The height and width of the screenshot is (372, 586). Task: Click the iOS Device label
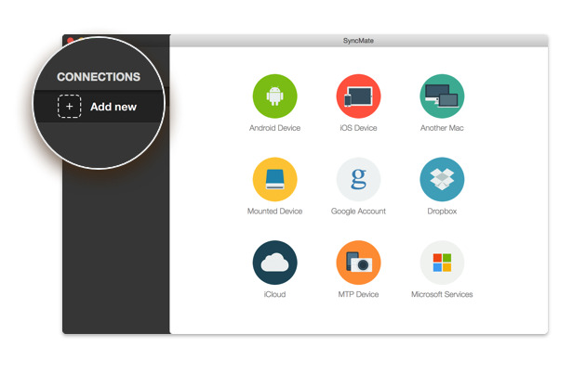click(x=358, y=128)
